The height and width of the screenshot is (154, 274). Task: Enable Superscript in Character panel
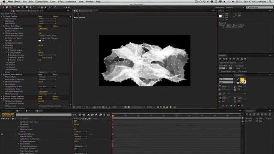pos(239,106)
